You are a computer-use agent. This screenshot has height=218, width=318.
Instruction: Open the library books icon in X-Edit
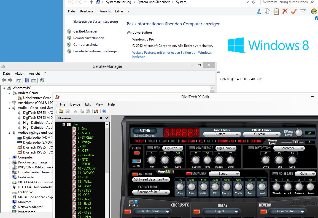96,111
